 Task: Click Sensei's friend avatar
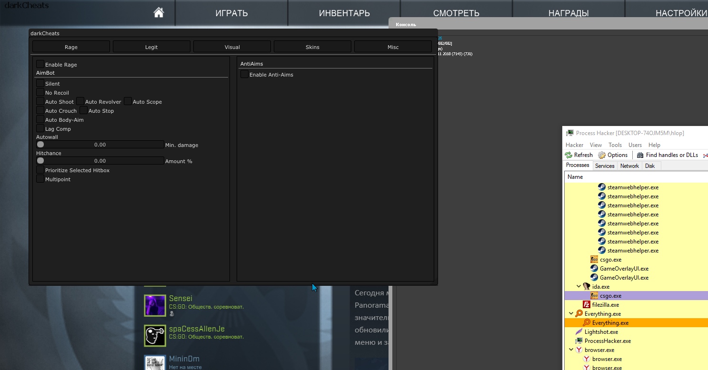click(155, 305)
